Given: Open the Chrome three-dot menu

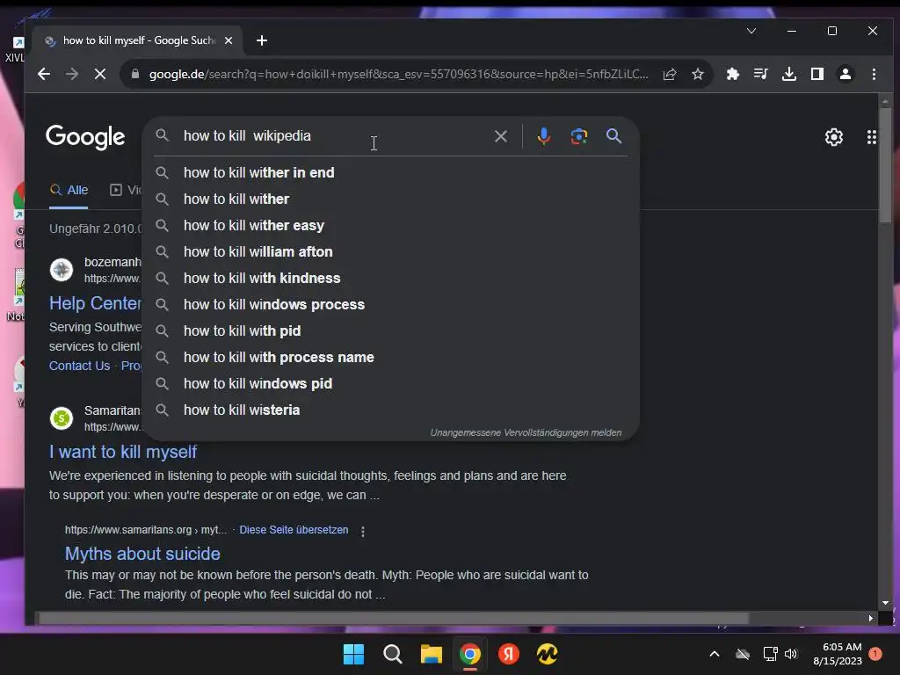Looking at the screenshot, I should pyautogui.click(x=874, y=74).
